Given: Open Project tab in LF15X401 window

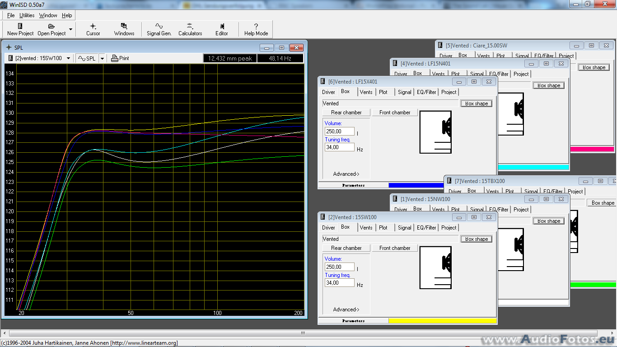Looking at the screenshot, I should click(x=449, y=92).
